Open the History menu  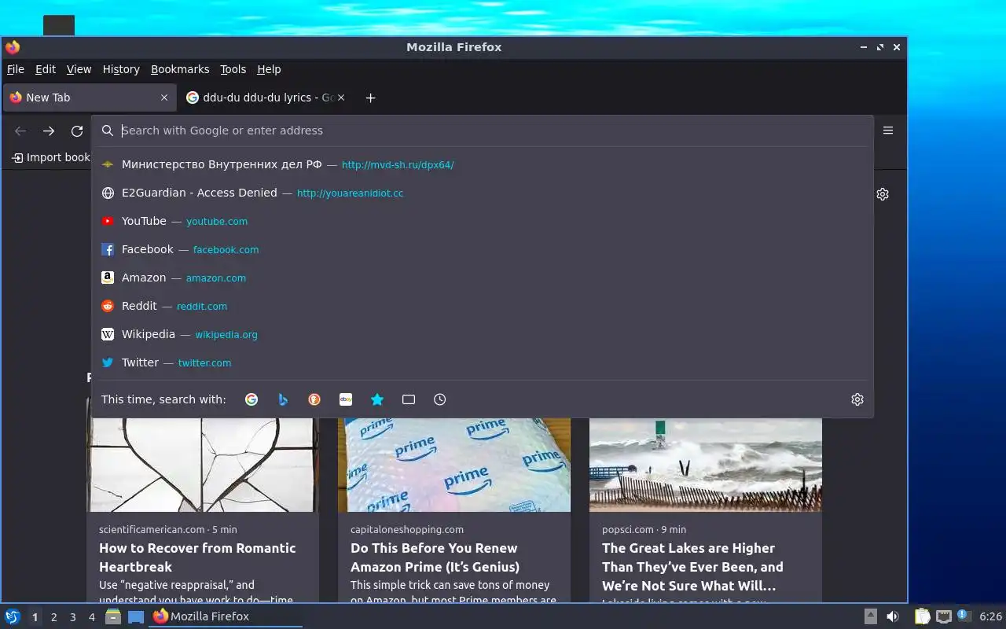(x=121, y=69)
